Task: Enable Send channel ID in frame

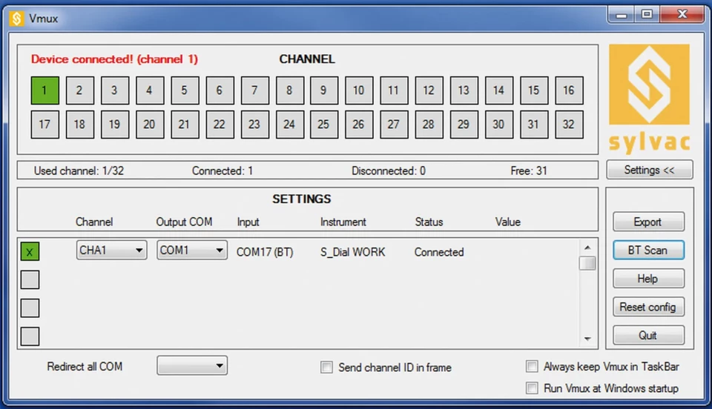Action: pos(326,368)
